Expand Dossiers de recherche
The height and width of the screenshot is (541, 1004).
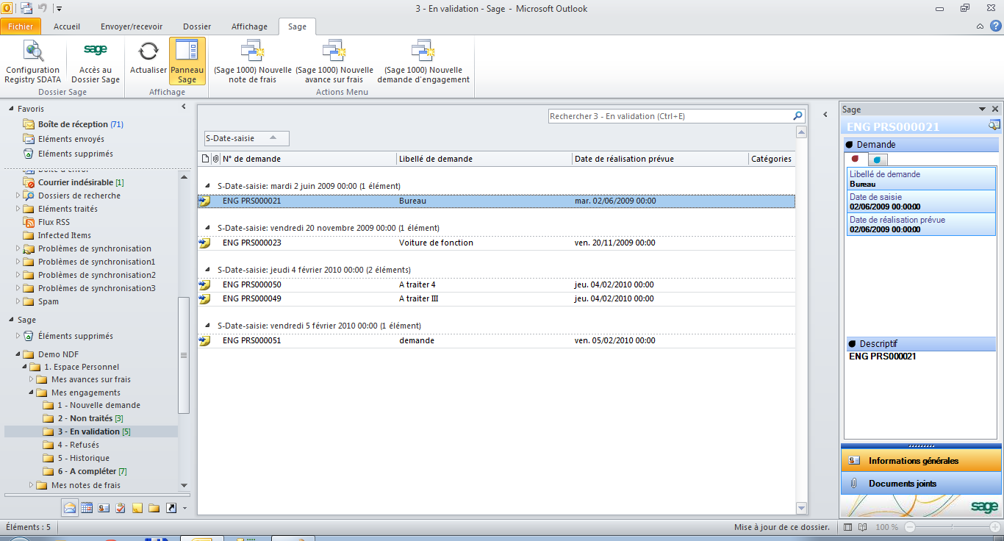pyautogui.click(x=18, y=196)
